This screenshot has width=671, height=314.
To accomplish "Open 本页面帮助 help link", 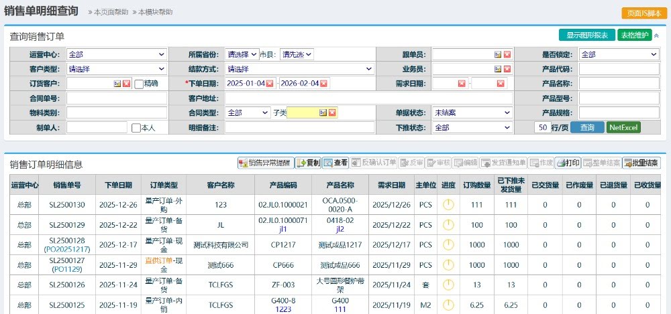I will 108,12.
